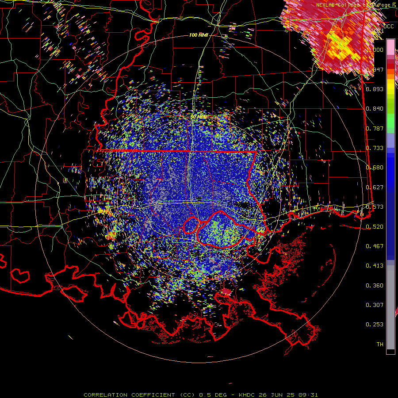Click the 0.627 scale value
398x398 pixels.
[x=375, y=188]
